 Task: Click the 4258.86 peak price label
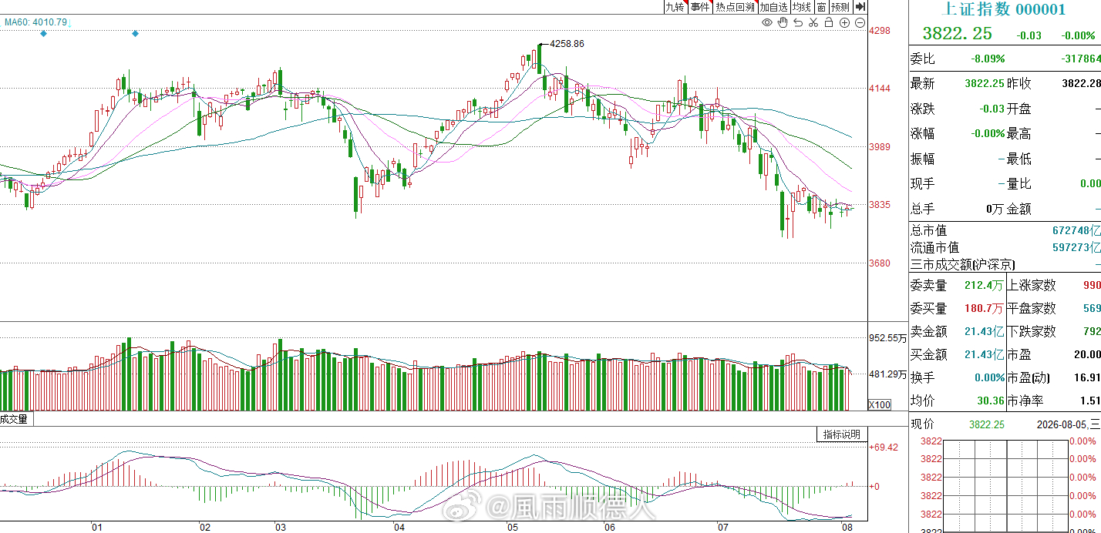point(567,44)
